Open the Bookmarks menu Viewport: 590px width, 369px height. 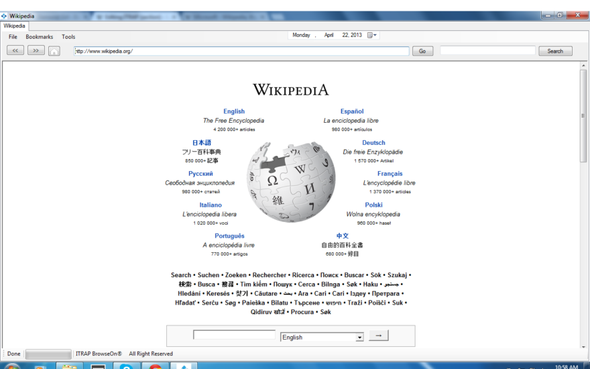39,37
